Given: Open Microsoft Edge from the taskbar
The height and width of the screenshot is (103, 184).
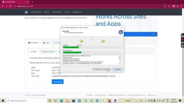Looking at the screenshot, I should coord(62,101).
